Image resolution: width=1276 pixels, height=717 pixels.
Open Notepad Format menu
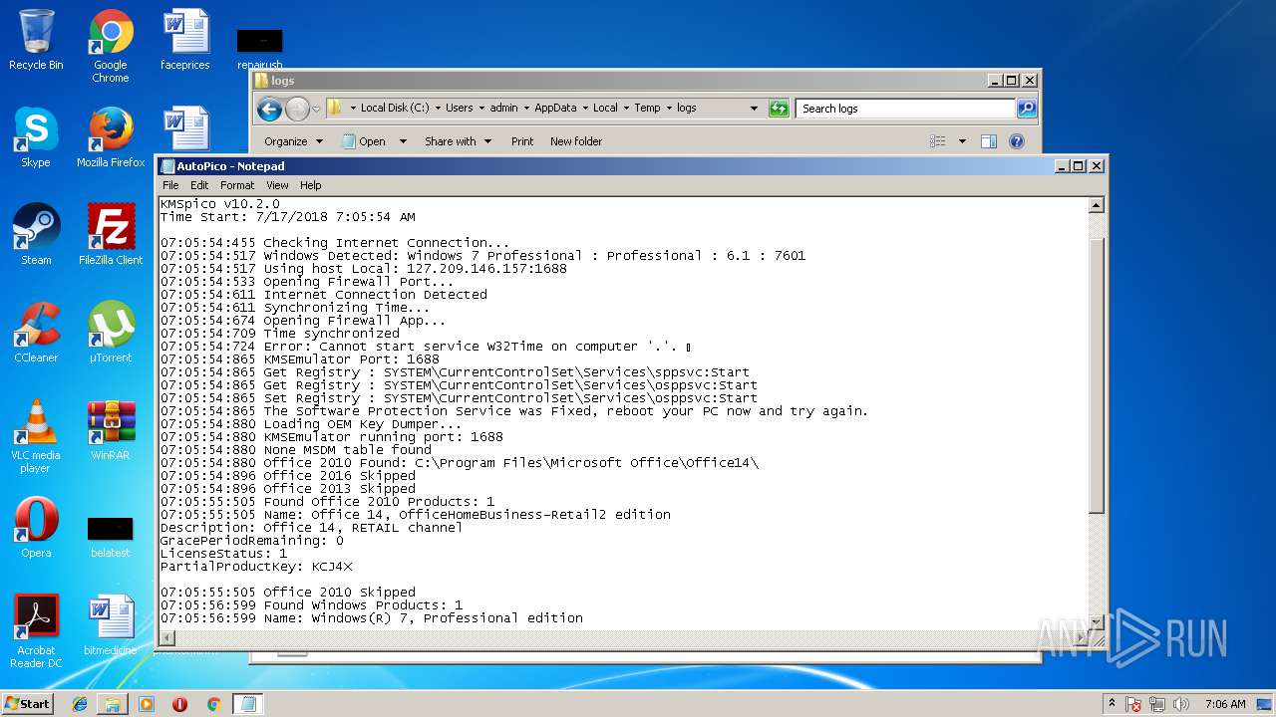tap(237, 185)
